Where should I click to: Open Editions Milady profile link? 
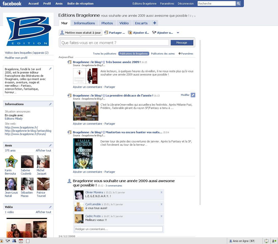pos(14,118)
